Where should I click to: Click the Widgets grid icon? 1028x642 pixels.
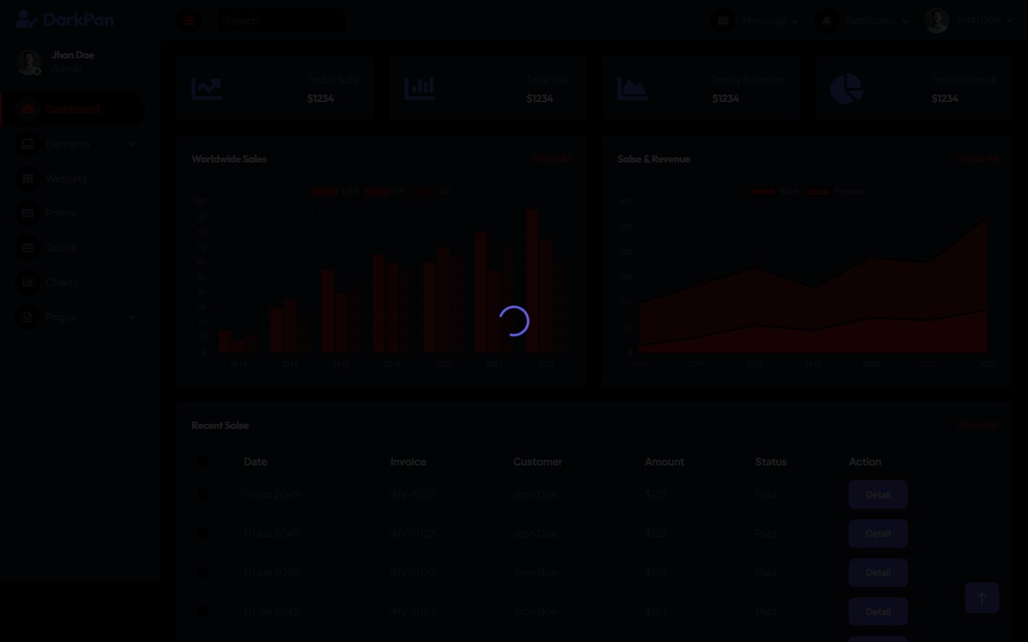28,178
